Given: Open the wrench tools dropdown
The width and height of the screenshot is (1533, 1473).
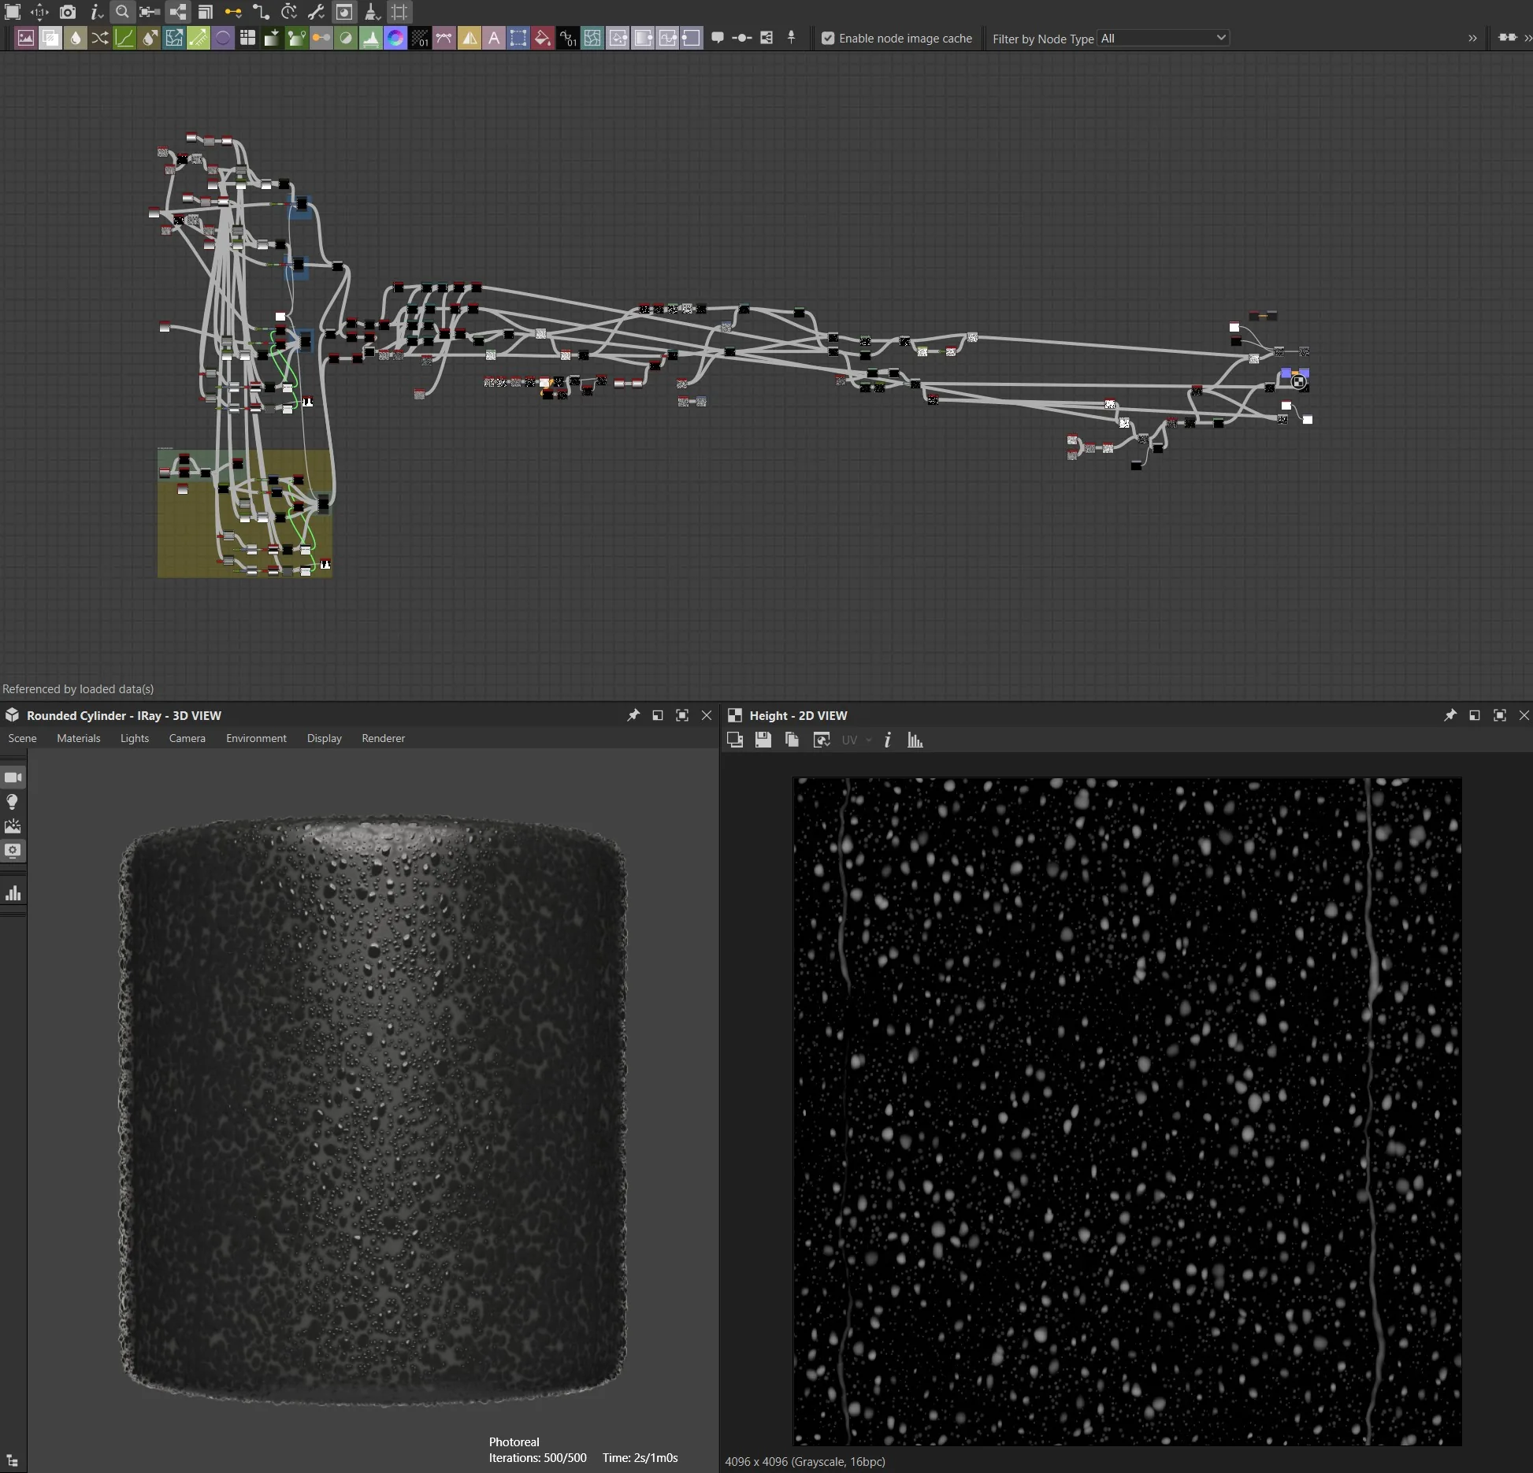Looking at the screenshot, I should coord(317,12).
